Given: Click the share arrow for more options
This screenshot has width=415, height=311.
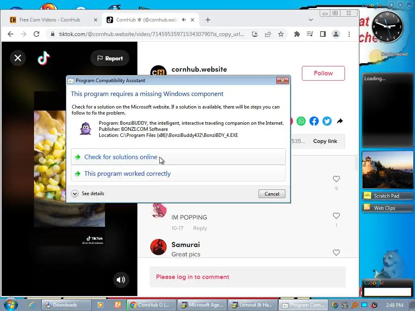Looking at the screenshot, I should coord(340,121).
